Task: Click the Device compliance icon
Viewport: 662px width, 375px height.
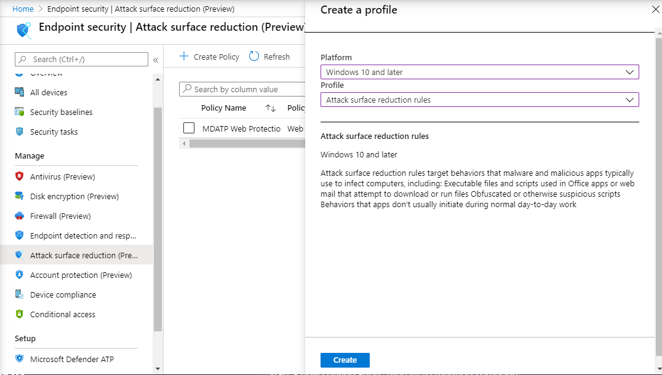Action: pyautogui.click(x=19, y=294)
